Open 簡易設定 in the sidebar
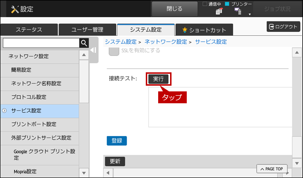Image resolution: width=303 pixels, height=178 pixels. (x=40, y=70)
